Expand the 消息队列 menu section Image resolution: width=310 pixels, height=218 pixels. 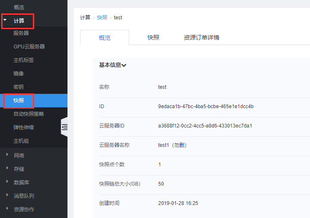pyautogui.click(x=7, y=195)
